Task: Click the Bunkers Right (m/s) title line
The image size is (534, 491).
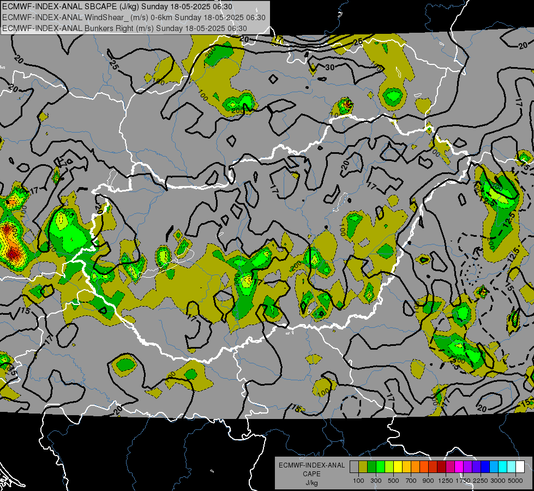Action: click(125, 28)
